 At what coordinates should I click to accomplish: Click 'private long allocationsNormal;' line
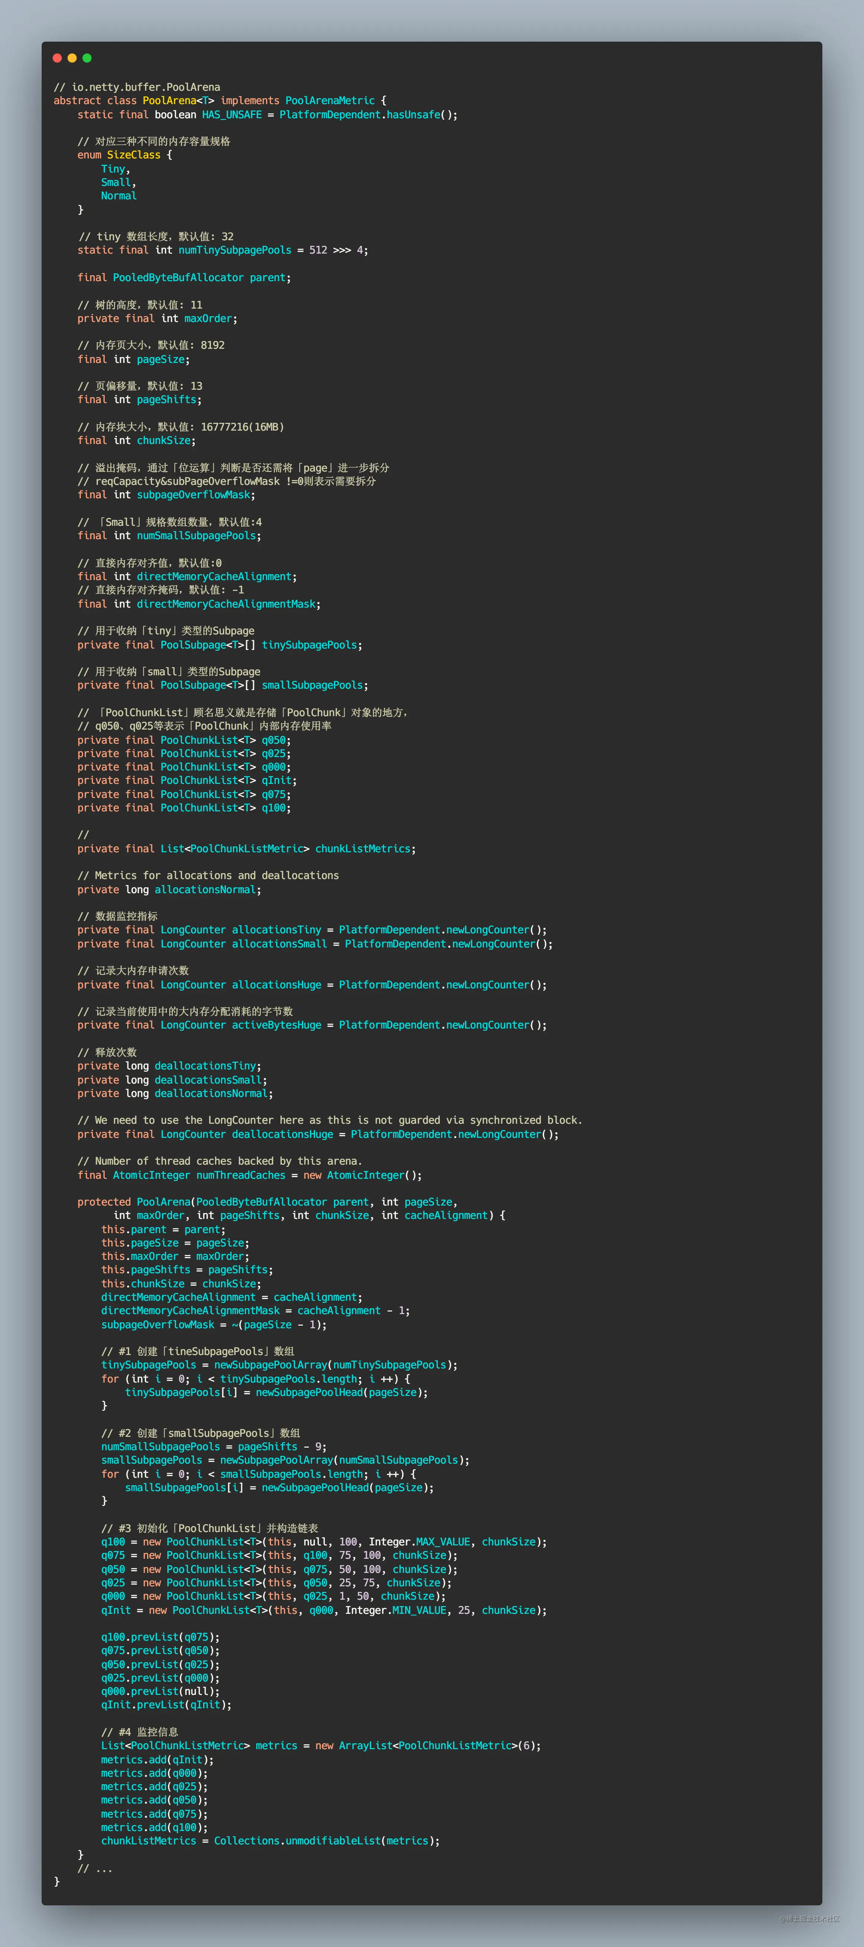click(x=169, y=889)
